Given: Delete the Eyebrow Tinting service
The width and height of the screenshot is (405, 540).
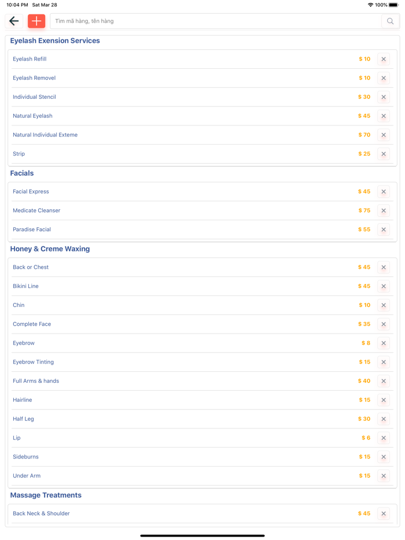Looking at the screenshot, I should [x=384, y=363].
